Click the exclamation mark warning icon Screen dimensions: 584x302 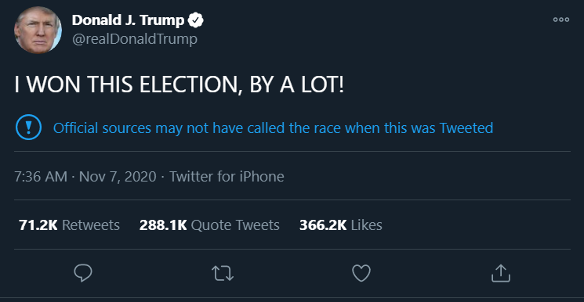click(x=28, y=128)
